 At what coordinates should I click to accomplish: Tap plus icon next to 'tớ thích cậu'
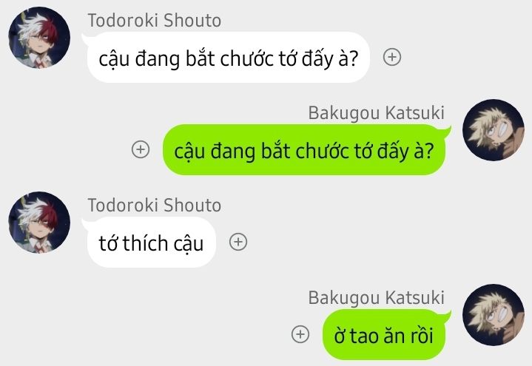[238, 242]
